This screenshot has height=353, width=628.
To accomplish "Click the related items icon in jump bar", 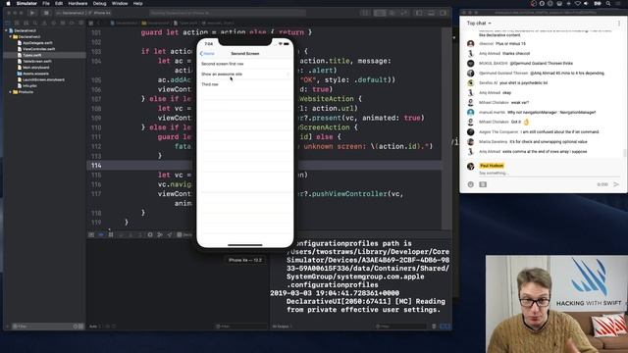I will (91, 23).
